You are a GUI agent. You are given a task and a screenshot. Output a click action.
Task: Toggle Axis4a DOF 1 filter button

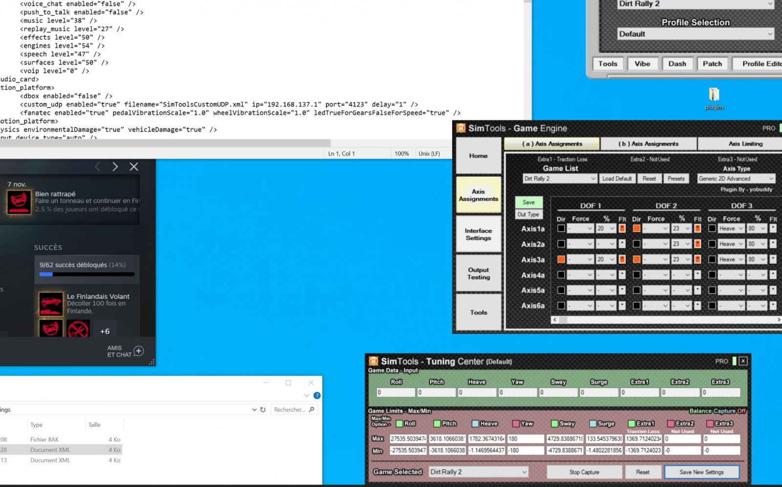pos(622,275)
